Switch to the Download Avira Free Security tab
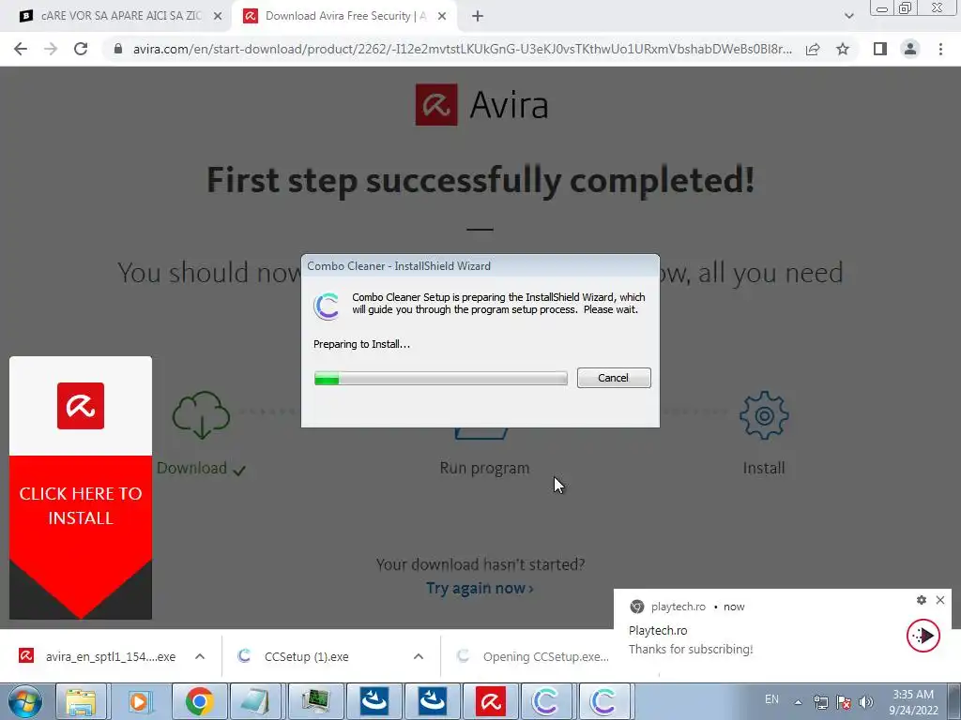The height and width of the screenshot is (720, 961). tap(343, 17)
